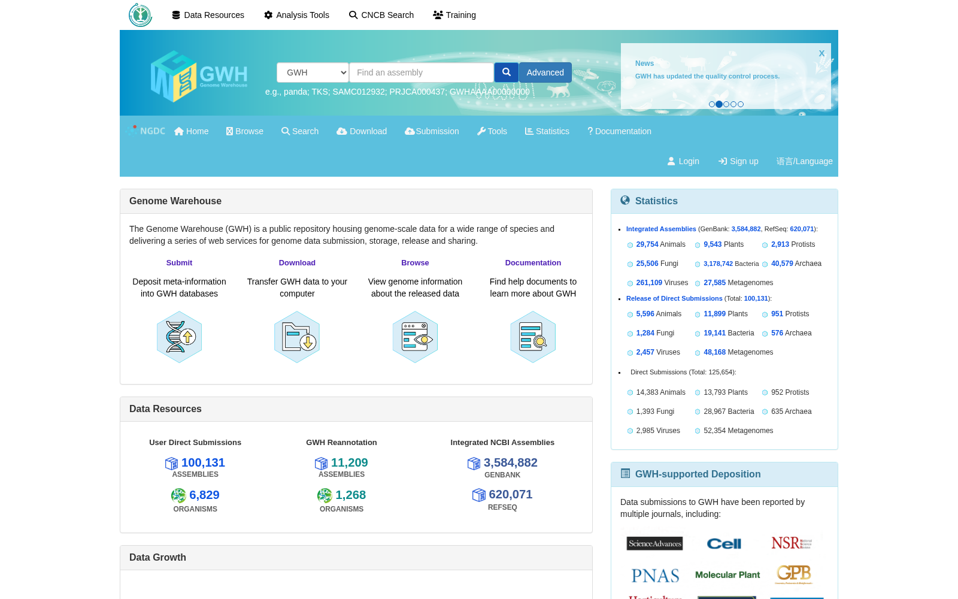Click the Login link

click(x=683, y=161)
